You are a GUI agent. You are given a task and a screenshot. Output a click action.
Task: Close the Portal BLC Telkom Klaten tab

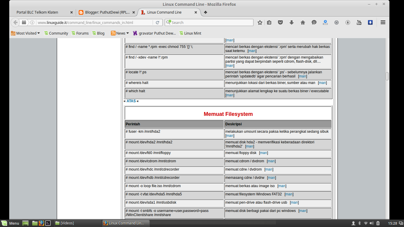71,12
